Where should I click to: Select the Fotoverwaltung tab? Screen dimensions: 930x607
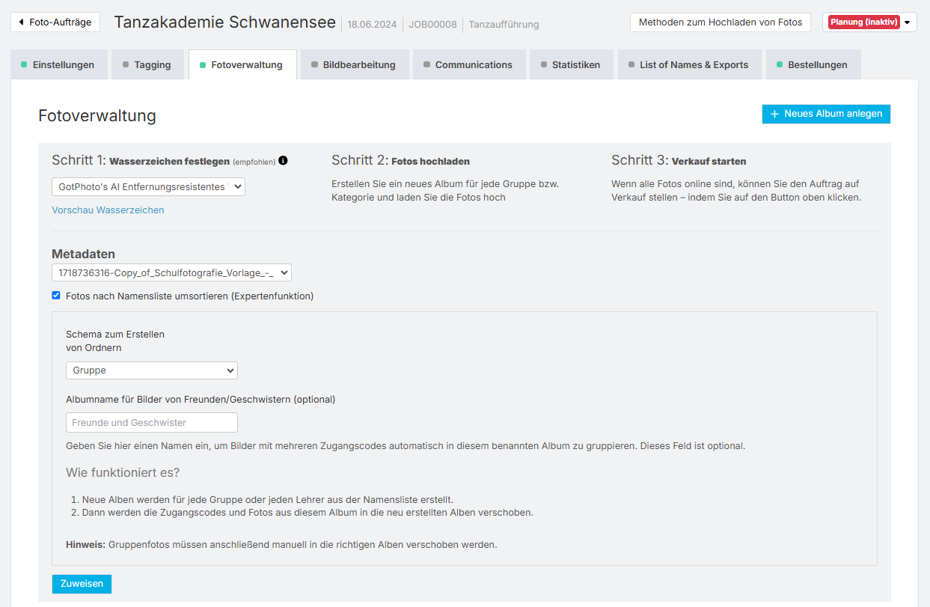tap(242, 65)
